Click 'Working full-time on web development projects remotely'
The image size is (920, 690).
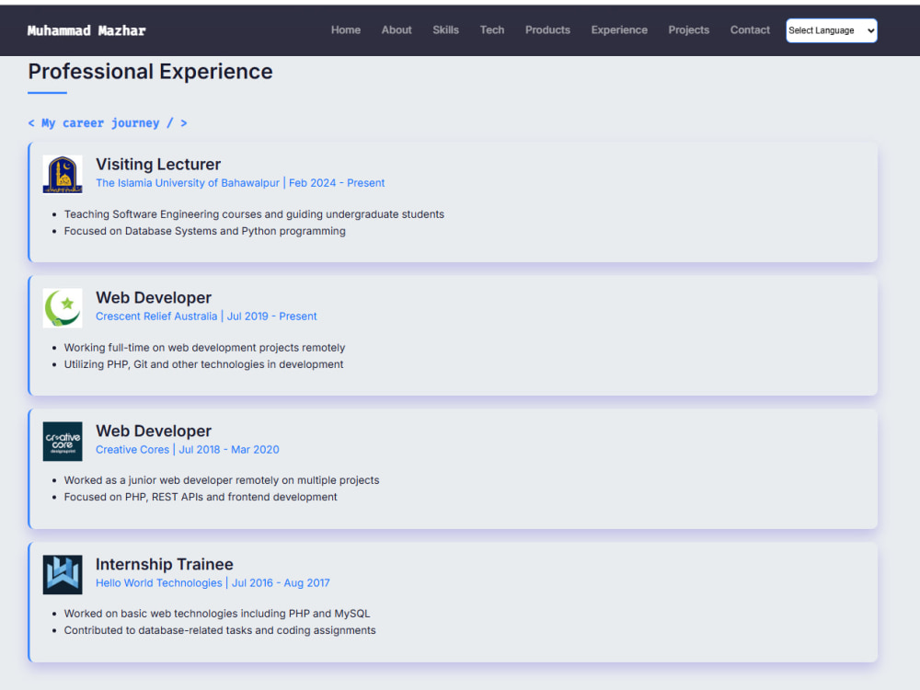click(205, 348)
